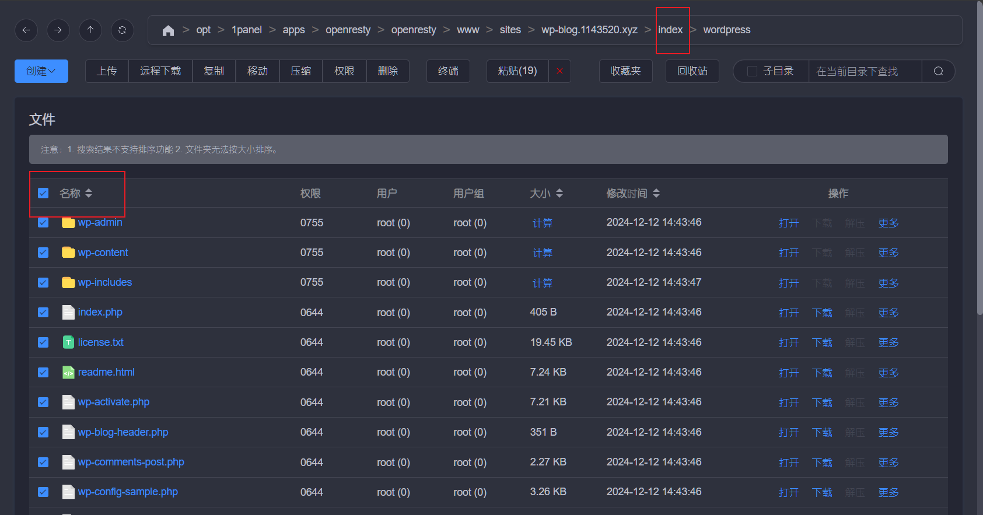This screenshot has height=515, width=983.
Task: Sort files by modified time arrows
Action: (656, 193)
